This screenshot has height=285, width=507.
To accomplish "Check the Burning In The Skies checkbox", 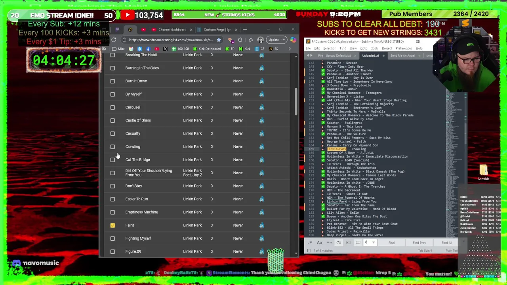I will 112,68.
